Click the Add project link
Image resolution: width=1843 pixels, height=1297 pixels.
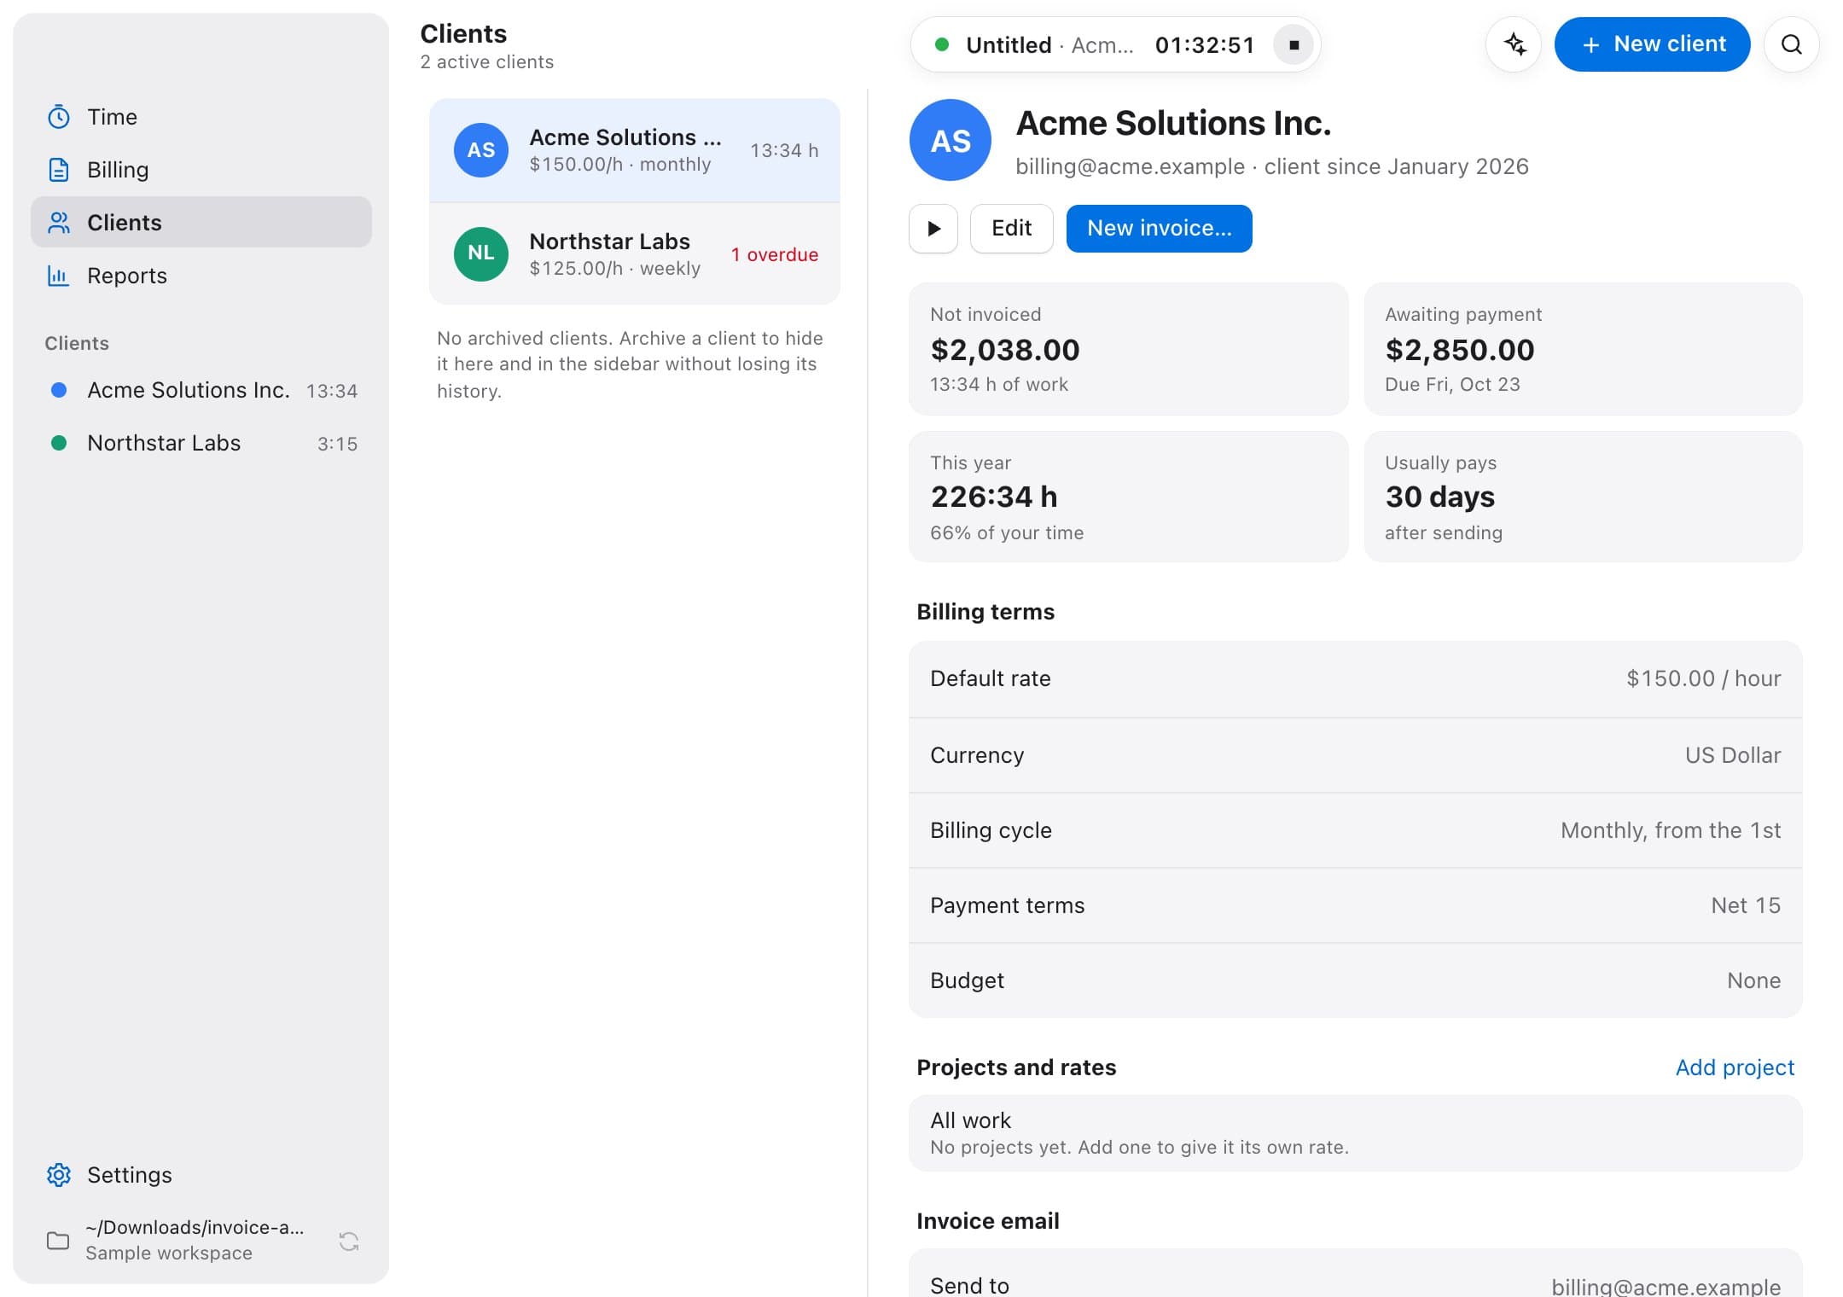click(1735, 1067)
